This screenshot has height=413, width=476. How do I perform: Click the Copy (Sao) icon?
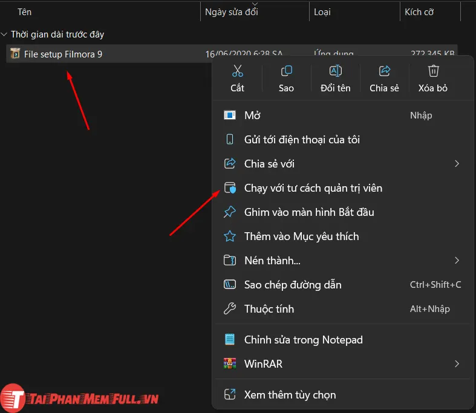pyautogui.click(x=286, y=71)
